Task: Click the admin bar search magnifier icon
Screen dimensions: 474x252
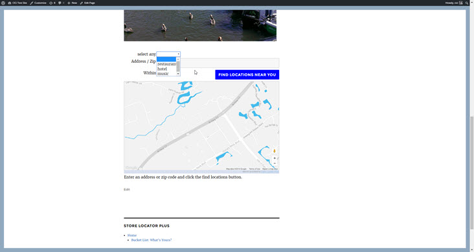Action: 467,3
